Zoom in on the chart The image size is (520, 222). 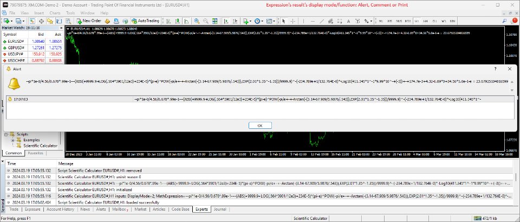click(x=197, y=21)
